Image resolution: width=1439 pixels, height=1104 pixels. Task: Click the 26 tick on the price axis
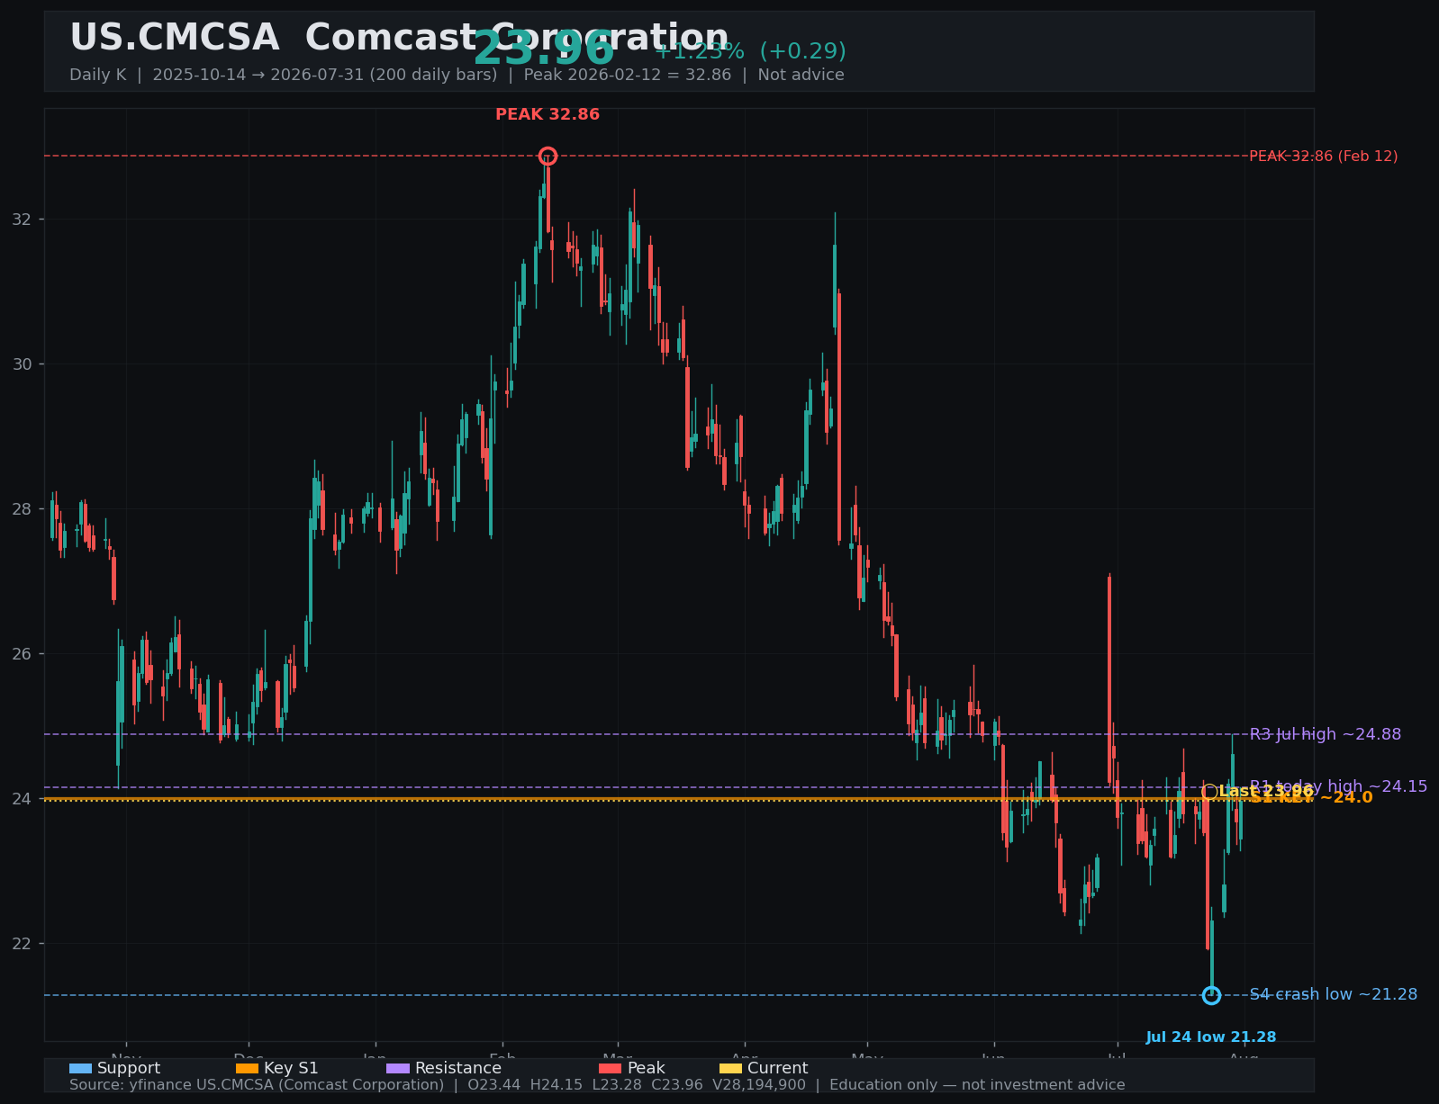20,654
